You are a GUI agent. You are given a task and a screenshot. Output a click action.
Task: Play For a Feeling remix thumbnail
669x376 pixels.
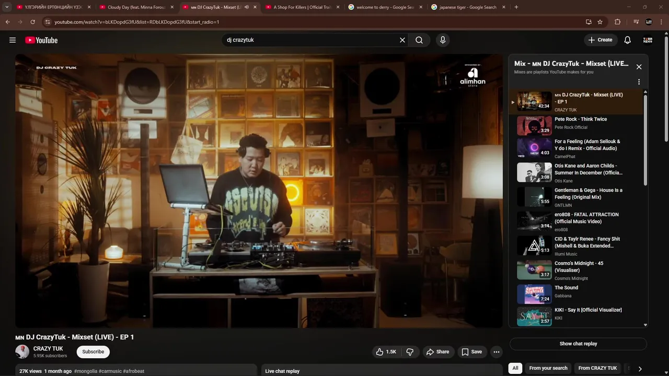click(x=534, y=148)
